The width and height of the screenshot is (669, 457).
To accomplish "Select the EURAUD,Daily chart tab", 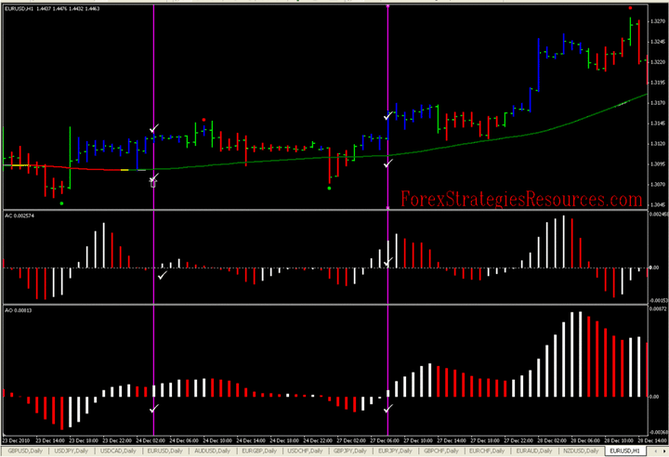I will click(533, 451).
